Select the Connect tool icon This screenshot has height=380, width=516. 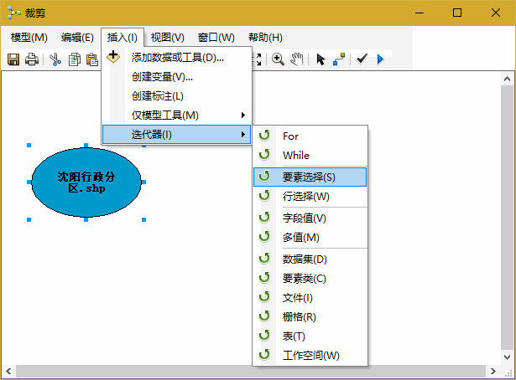pos(339,59)
